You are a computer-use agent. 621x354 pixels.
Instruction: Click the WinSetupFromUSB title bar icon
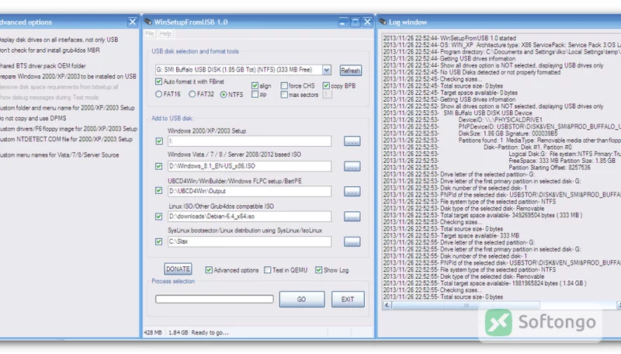tap(148, 22)
